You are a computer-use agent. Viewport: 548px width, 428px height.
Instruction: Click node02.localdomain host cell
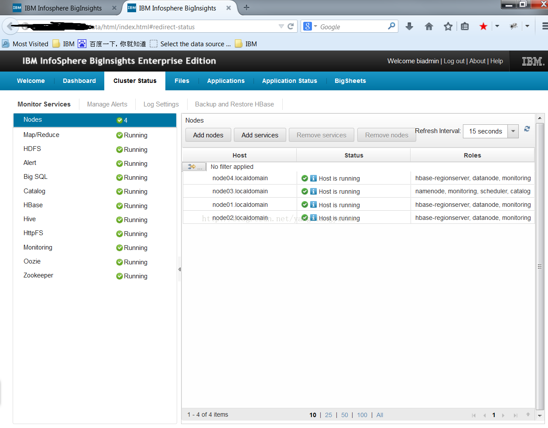(240, 218)
